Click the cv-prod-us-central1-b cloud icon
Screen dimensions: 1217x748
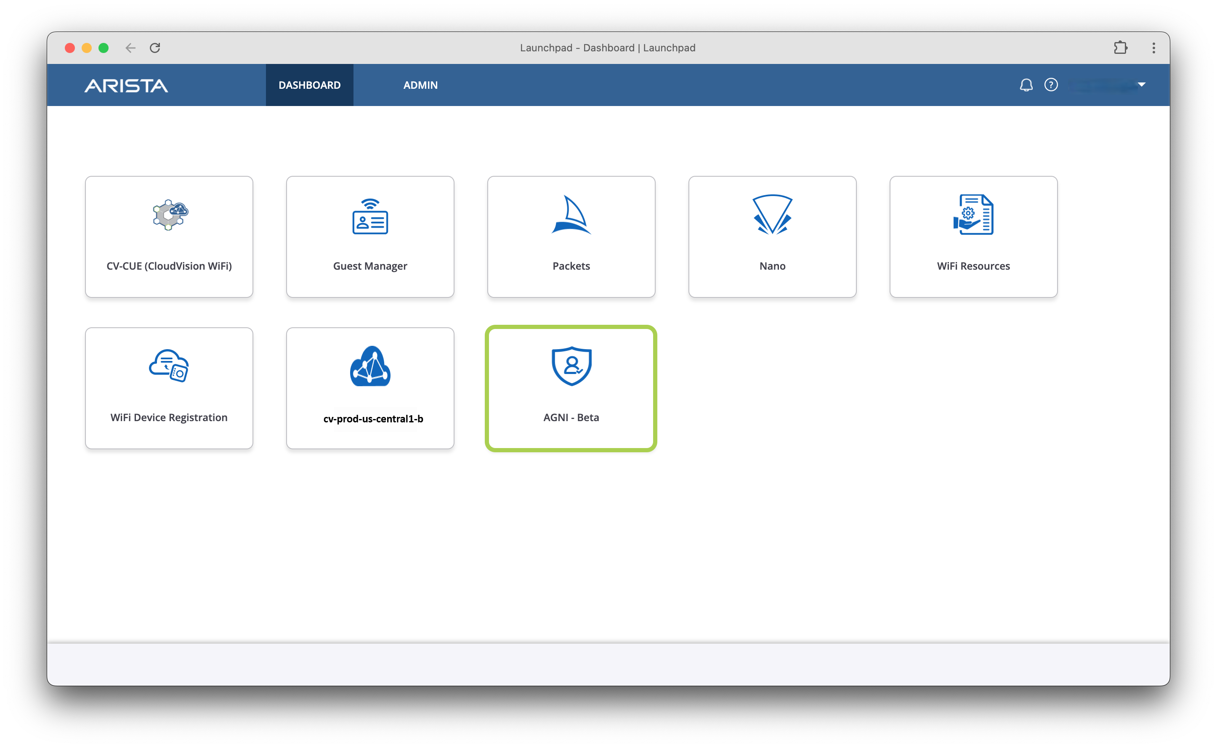(370, 366)
